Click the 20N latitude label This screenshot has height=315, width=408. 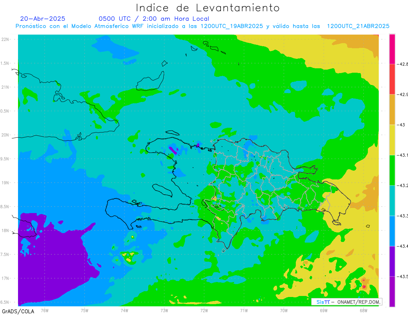click(x=5, y=135)
